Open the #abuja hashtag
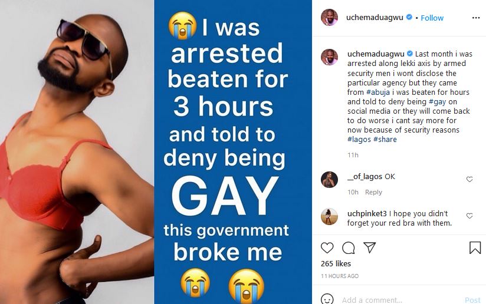This screenshot has width=486, height=304. tap(378, 92)
